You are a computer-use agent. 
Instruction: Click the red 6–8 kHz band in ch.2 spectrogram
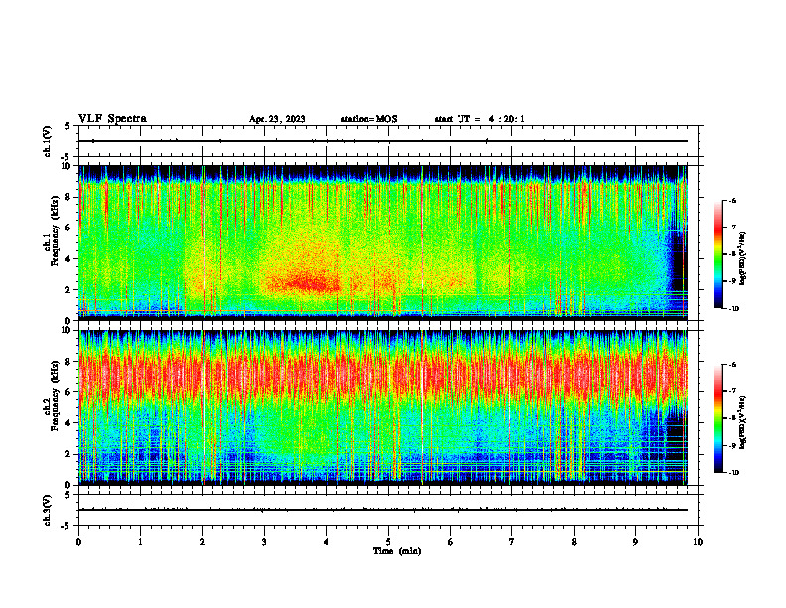[383, 376]
